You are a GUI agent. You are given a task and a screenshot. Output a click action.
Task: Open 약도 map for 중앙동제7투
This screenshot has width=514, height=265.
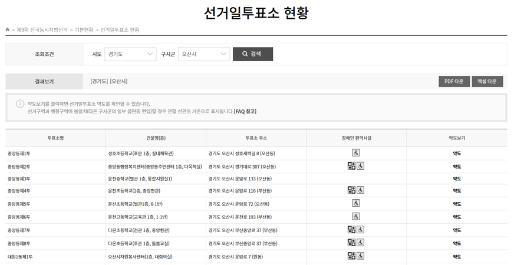[457, 230]
